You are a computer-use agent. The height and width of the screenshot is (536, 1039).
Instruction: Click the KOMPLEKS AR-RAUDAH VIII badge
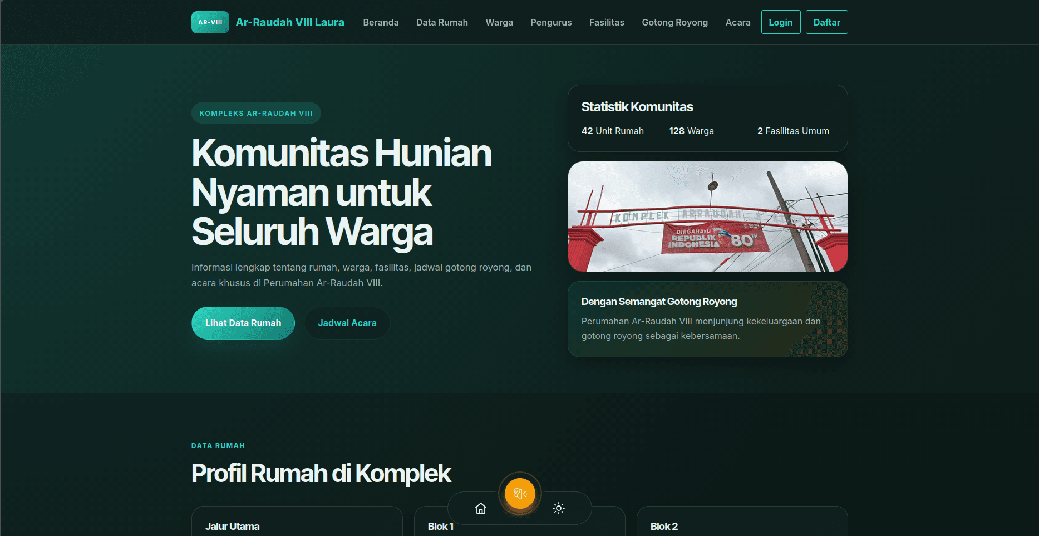[x=256, y=113]
